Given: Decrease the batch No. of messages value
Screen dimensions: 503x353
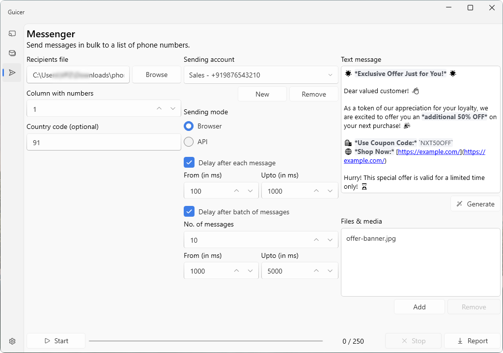Looking at the screenshot, I should 330,240.
